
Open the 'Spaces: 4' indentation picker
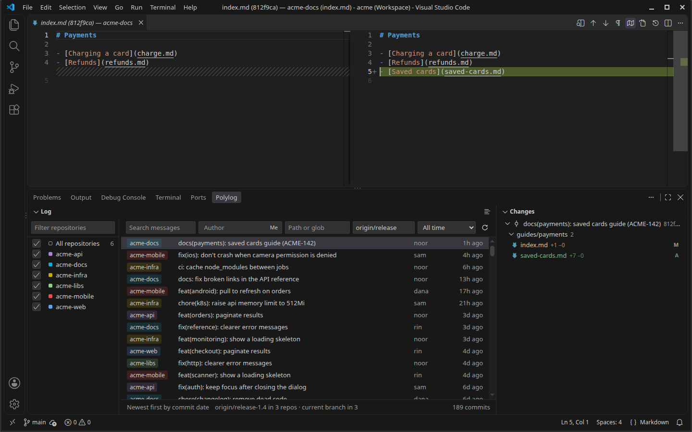(609, 422)
